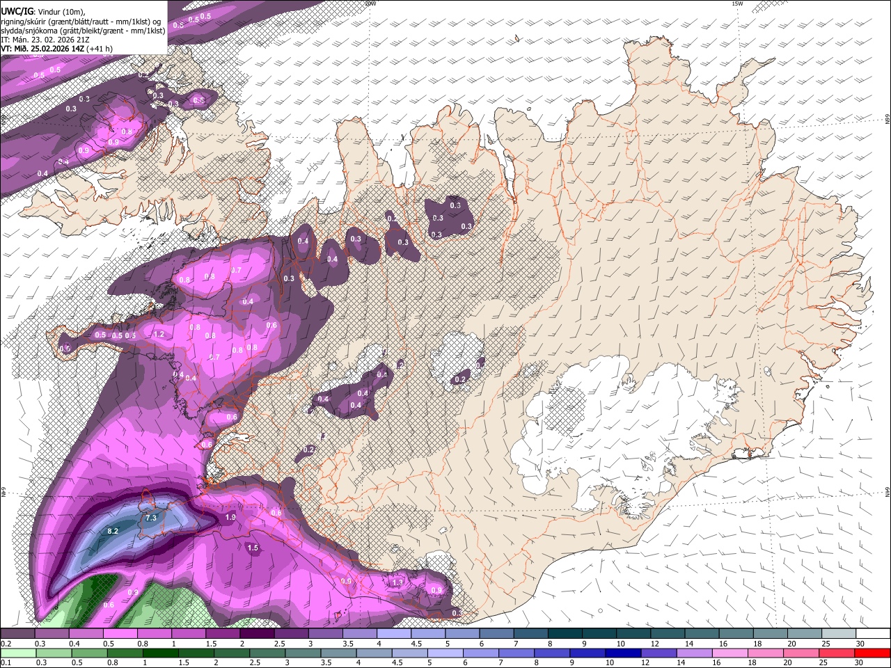Click the 'slydda/snjókoma (grátt/bleikt/grænt' description line
This screenshot has width=891, height=668.
[83, 31]
